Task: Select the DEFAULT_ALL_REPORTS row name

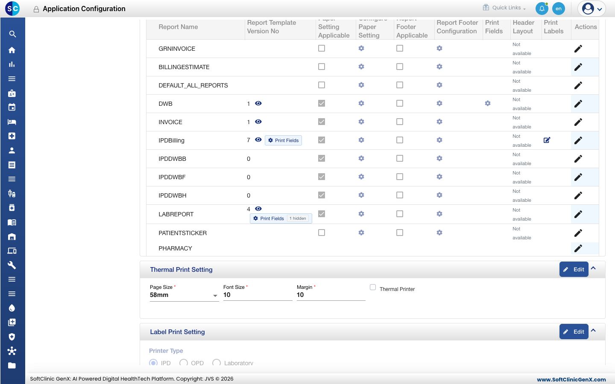Action: click(x=193, y=85)
